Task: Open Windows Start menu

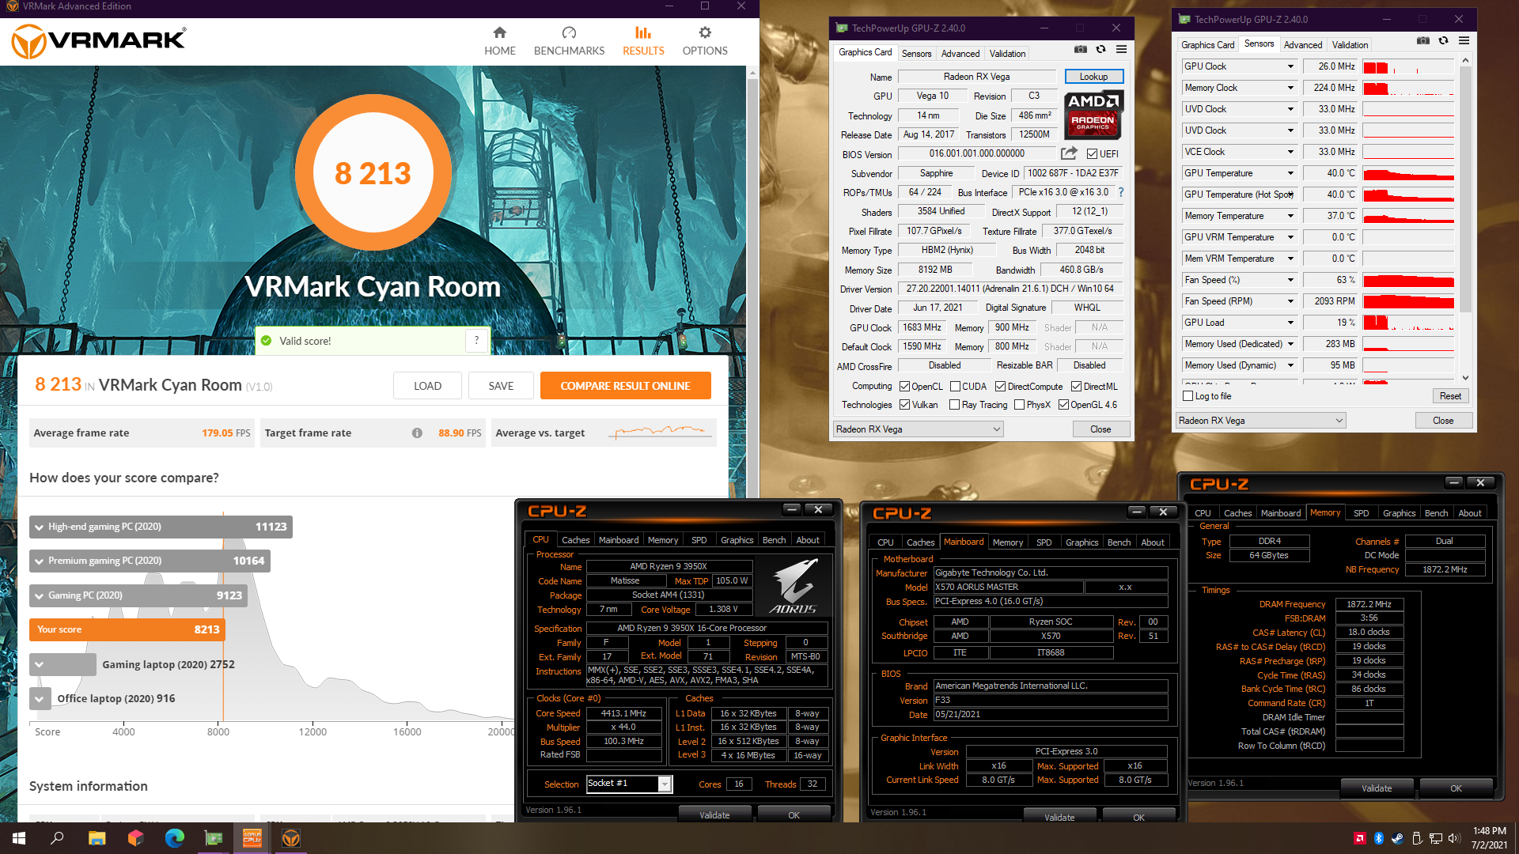Action: 19,838
